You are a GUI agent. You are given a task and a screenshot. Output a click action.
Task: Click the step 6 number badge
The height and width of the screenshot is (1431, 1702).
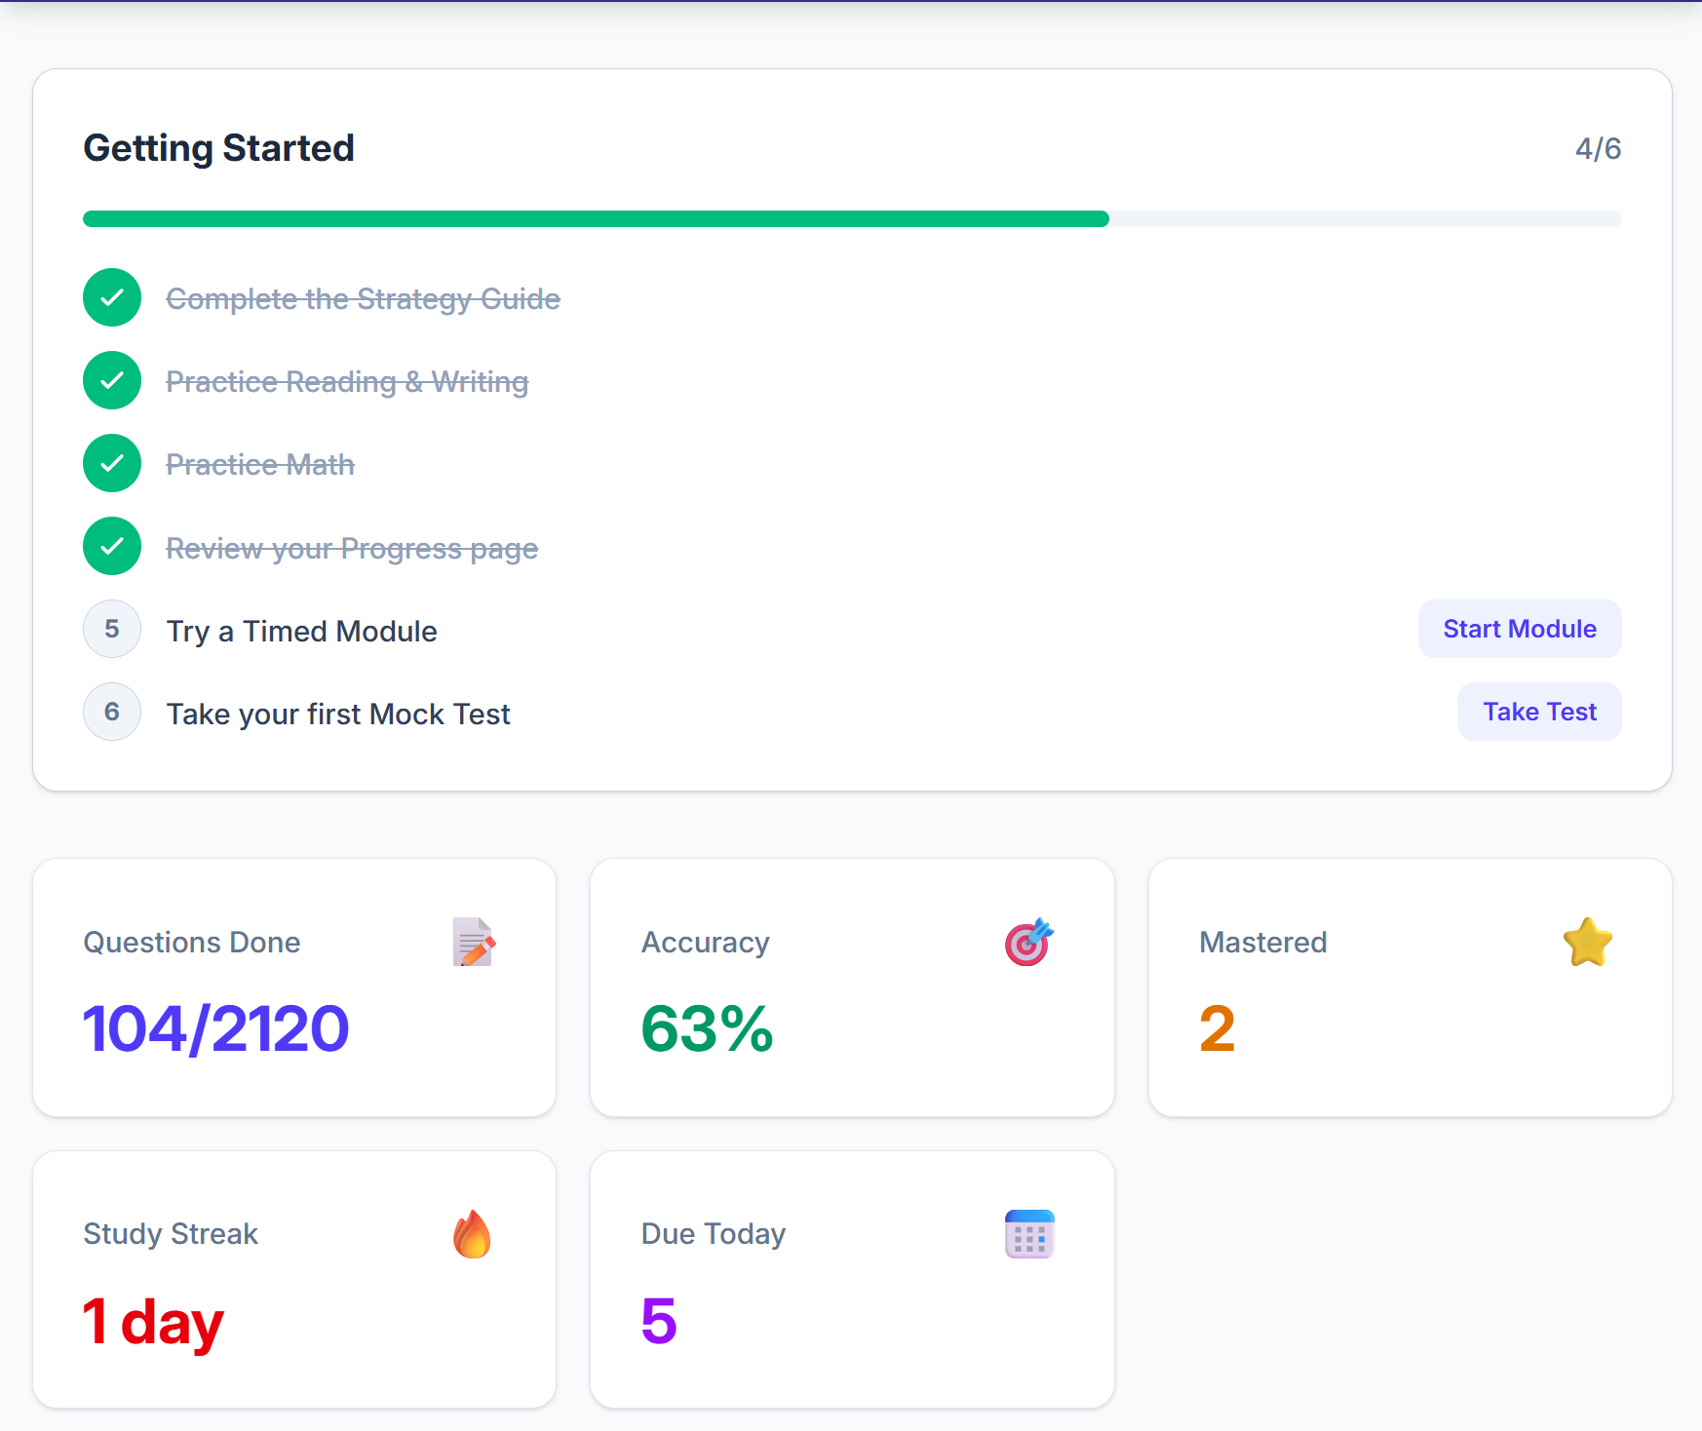pyautogui.click(x=112, y=712)
